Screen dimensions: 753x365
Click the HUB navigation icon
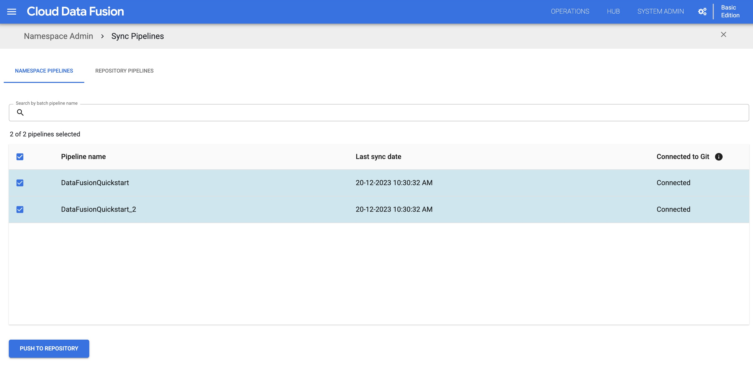coord(613,11)
